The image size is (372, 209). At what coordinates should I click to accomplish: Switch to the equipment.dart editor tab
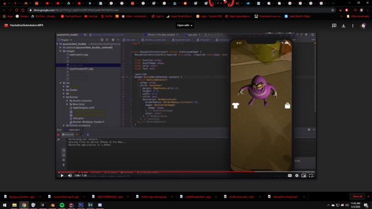point(182,40)
